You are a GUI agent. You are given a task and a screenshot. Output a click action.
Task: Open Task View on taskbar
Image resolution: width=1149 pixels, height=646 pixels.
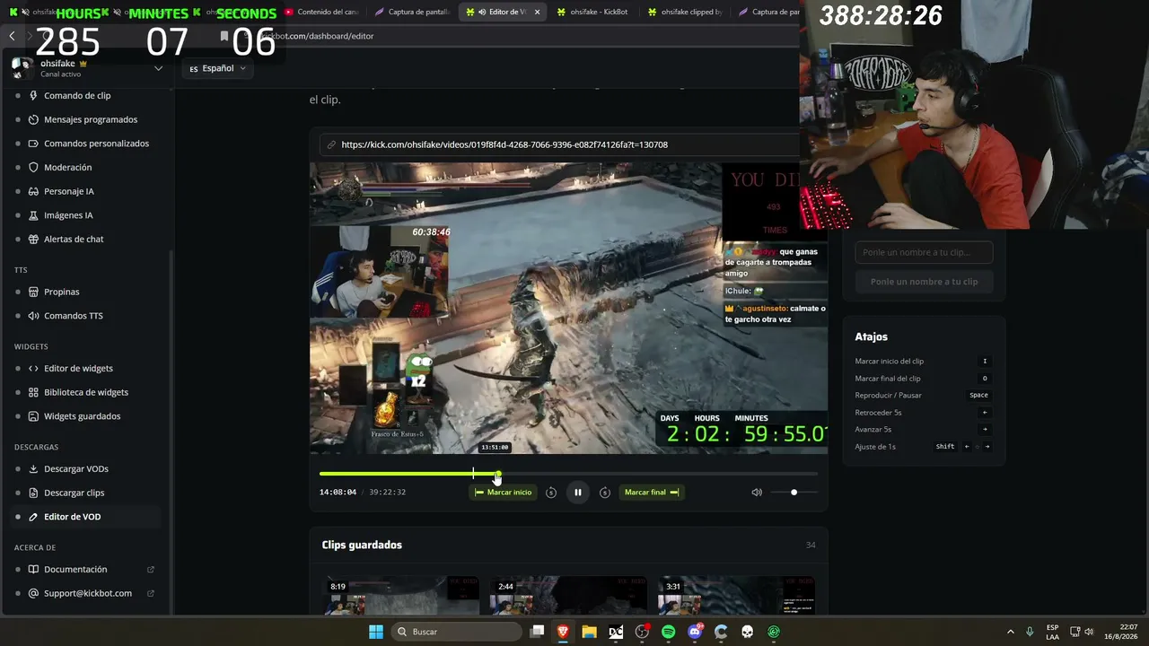point(537,632)
